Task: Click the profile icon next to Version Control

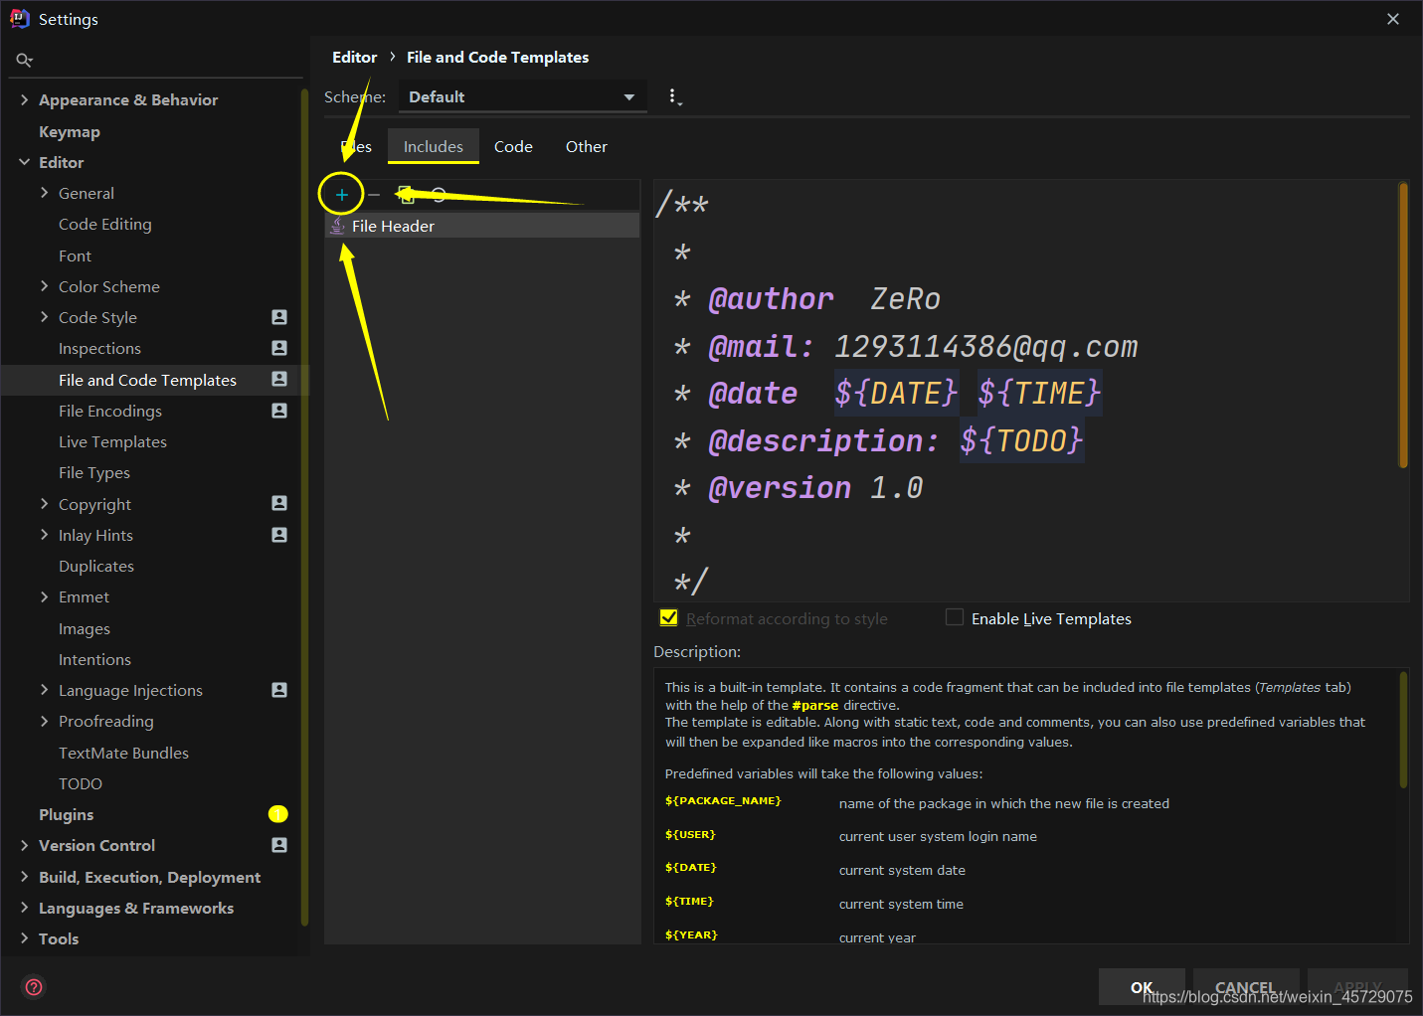Action: pyautogui.click(x=279, y=845)
